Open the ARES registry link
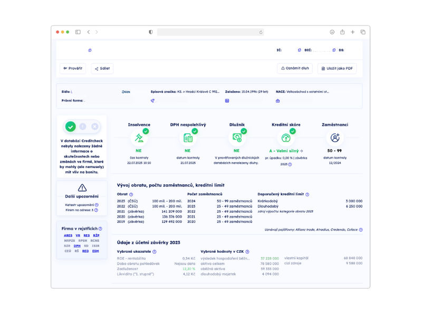Screen dimensions: 422x316 tap(68, 235)
